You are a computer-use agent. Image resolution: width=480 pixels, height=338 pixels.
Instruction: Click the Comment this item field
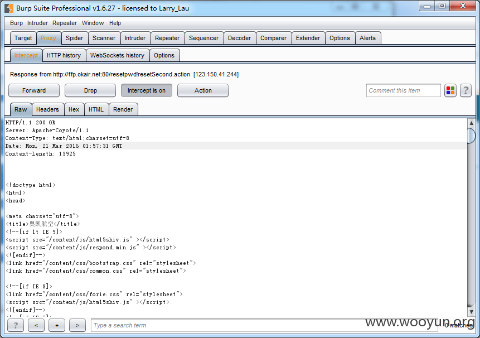(x=403, y=90)
